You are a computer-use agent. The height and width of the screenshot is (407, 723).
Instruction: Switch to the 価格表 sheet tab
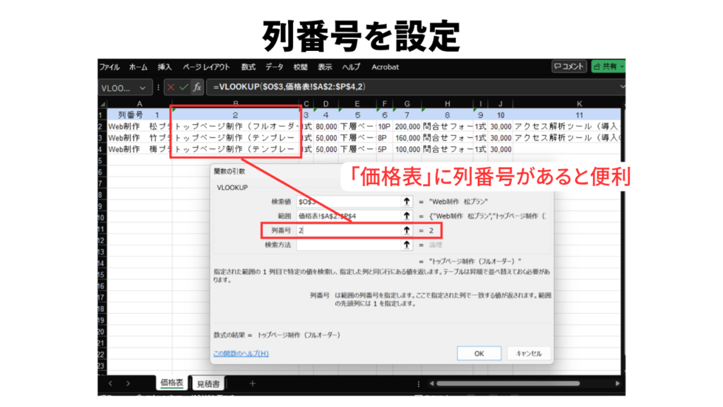pyautogui.click(x=172, y=383)
